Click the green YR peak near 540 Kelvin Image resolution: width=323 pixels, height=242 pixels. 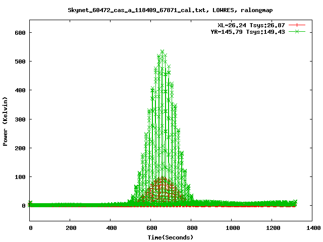click(x=162, y=51)
